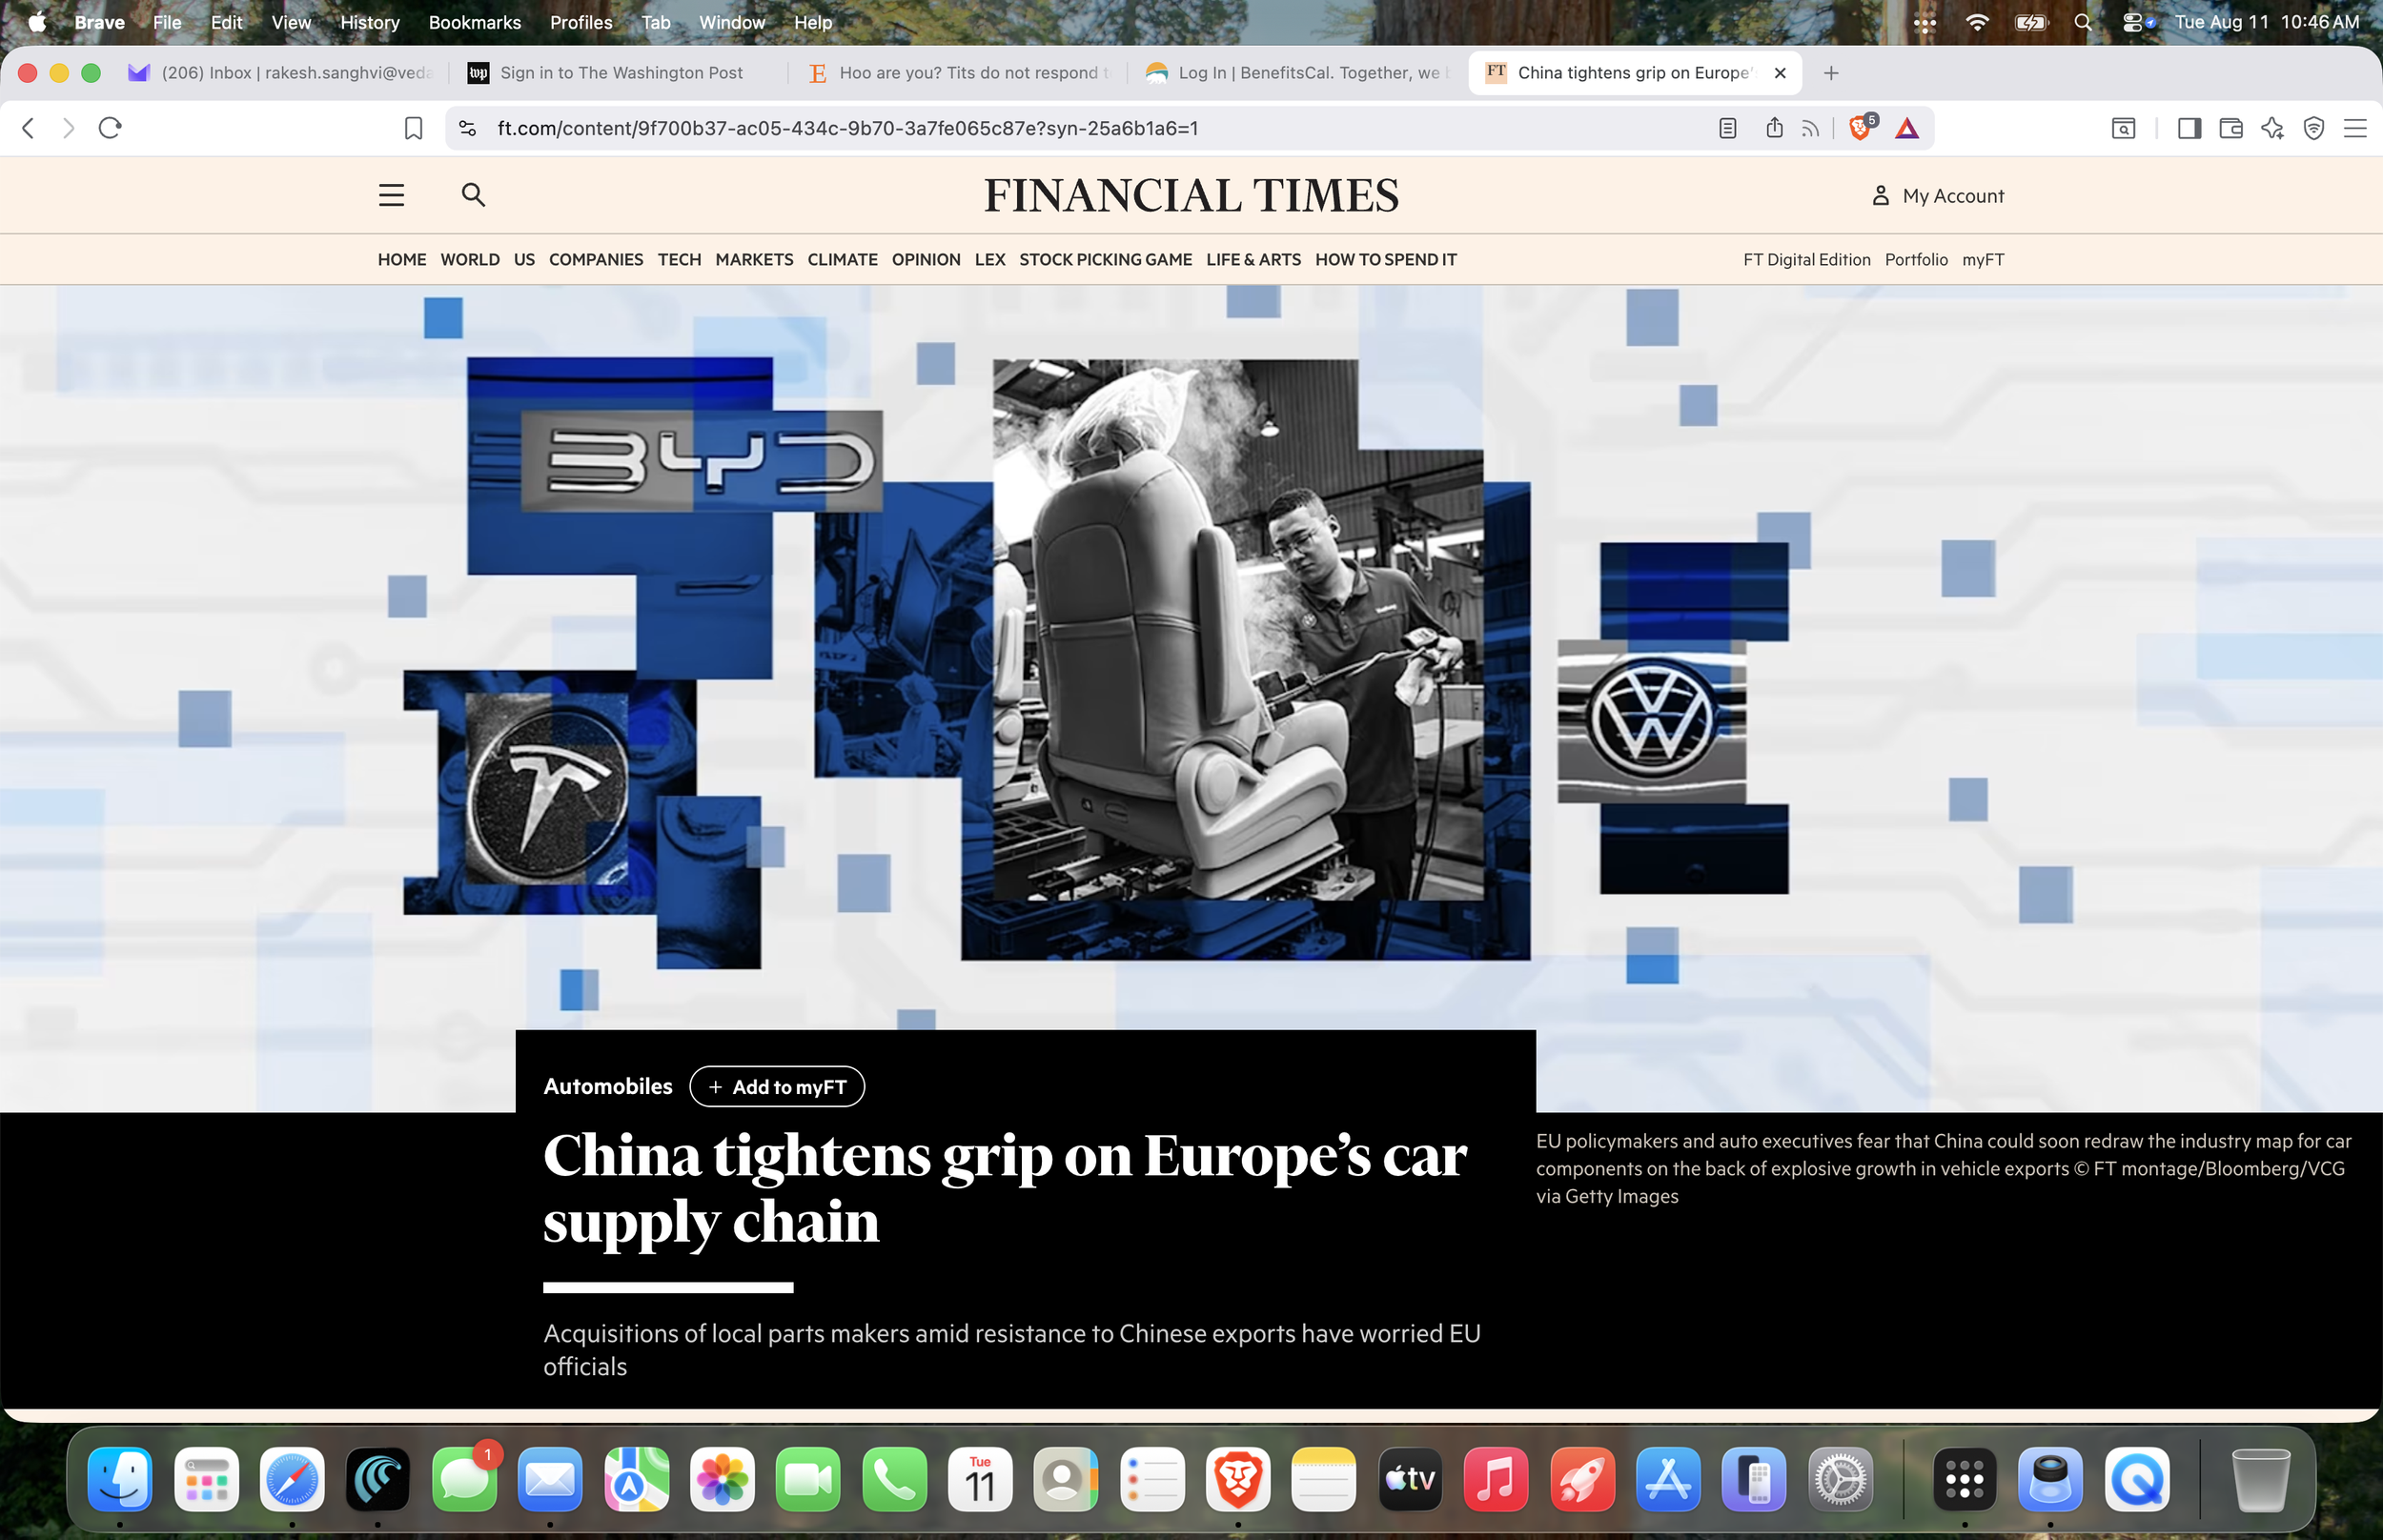Open Messages from the Dock
The height and width of the screenshot is (1540, 2383).
point(464,1478)
